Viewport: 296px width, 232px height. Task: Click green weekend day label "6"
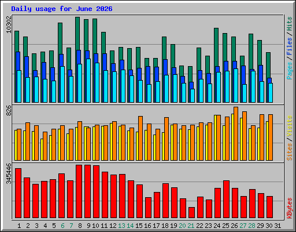point(62,226)
